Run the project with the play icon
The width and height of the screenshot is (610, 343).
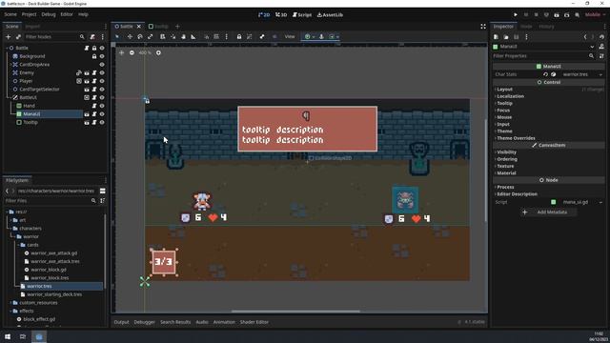pyautogui.click(x=516, y=15)
